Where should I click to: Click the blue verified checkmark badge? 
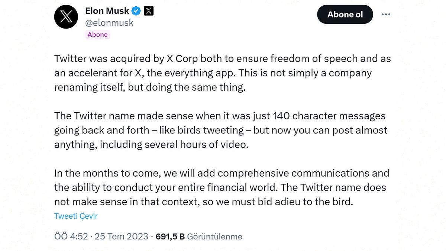click(x=135, y=10)
